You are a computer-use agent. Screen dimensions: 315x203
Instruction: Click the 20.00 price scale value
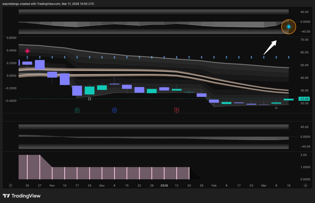[304, 103]
